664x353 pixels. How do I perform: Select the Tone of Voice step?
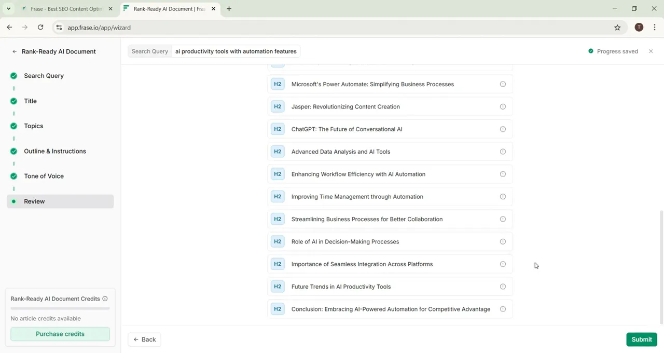coord(44,176)
